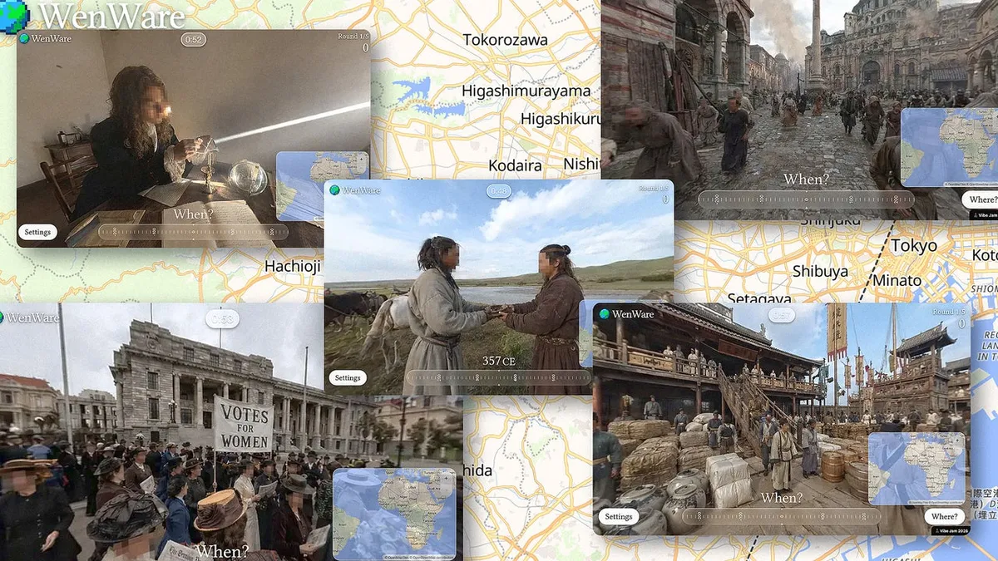Image resolution: width=998 pixels, height=561 pixels.
Task: Click the Round 1/5 label in harbor scene card
Action: click(950, 312)
